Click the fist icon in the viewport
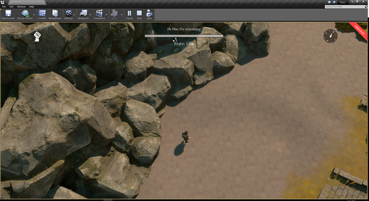Image resolution: width=369 pixels, height=201 pixels. 37,37
